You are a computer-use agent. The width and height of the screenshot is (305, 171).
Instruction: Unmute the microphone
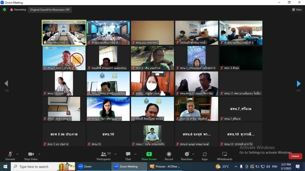10,156
